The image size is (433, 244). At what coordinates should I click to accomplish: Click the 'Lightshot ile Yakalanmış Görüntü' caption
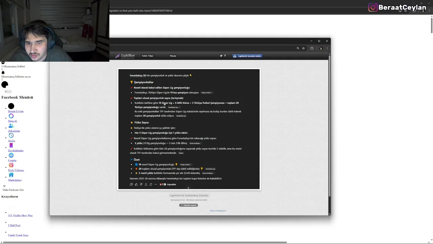[189, 196]
